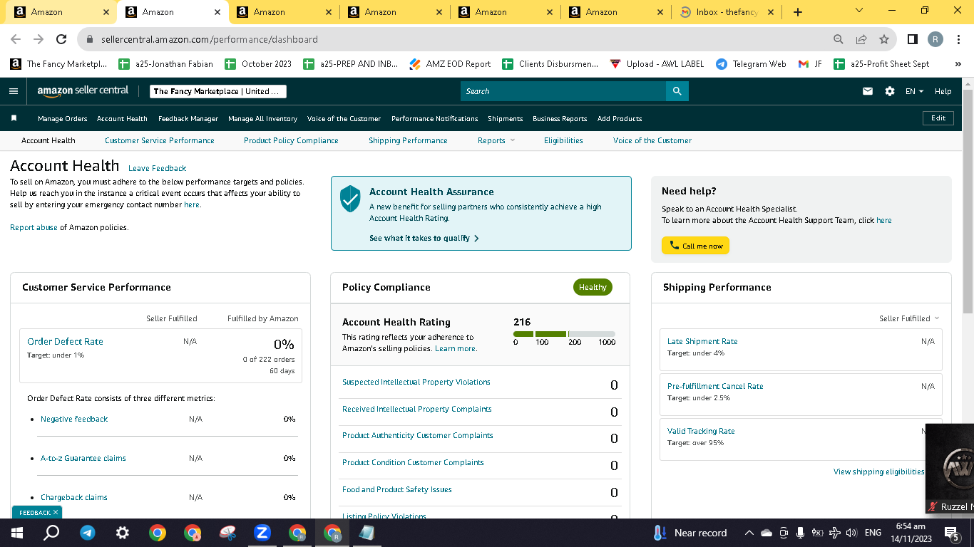
Task: Open Windows Settings from the taskbar
Action: 123,533
